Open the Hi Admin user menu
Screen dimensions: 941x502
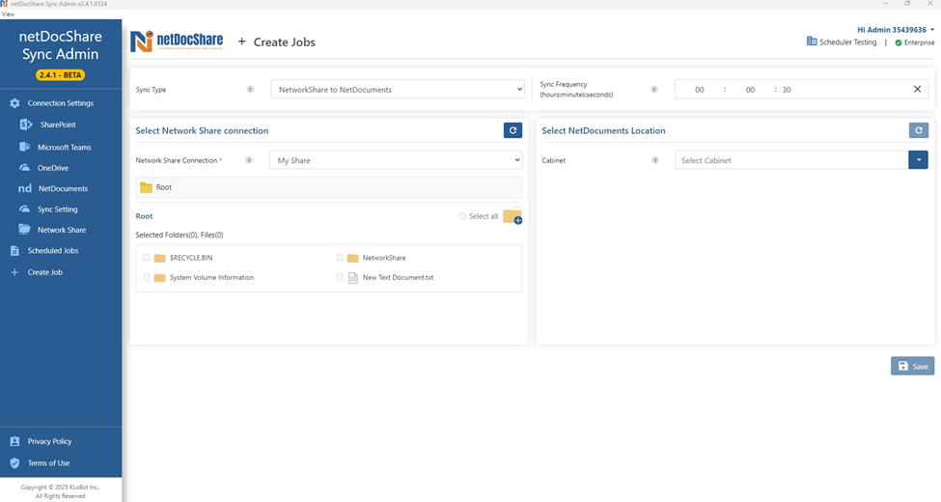click(x=896, y=29)
